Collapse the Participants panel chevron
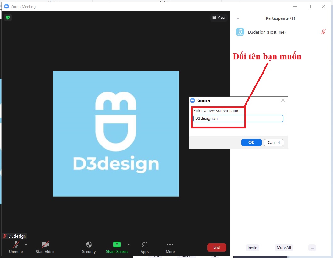The width and height of the screenshot is (333, 258). (x=238, y=18)
